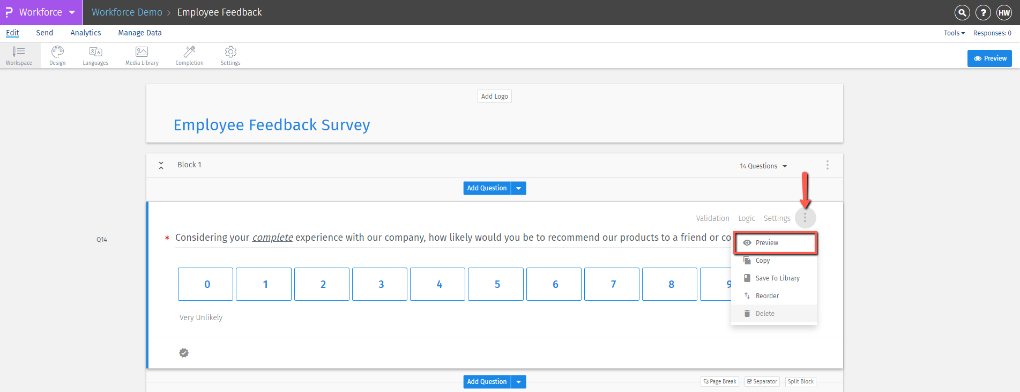The width and height of the screenshot is (1020, 392).
Task: Select rating box 3
Action: (x=379, y=284)
